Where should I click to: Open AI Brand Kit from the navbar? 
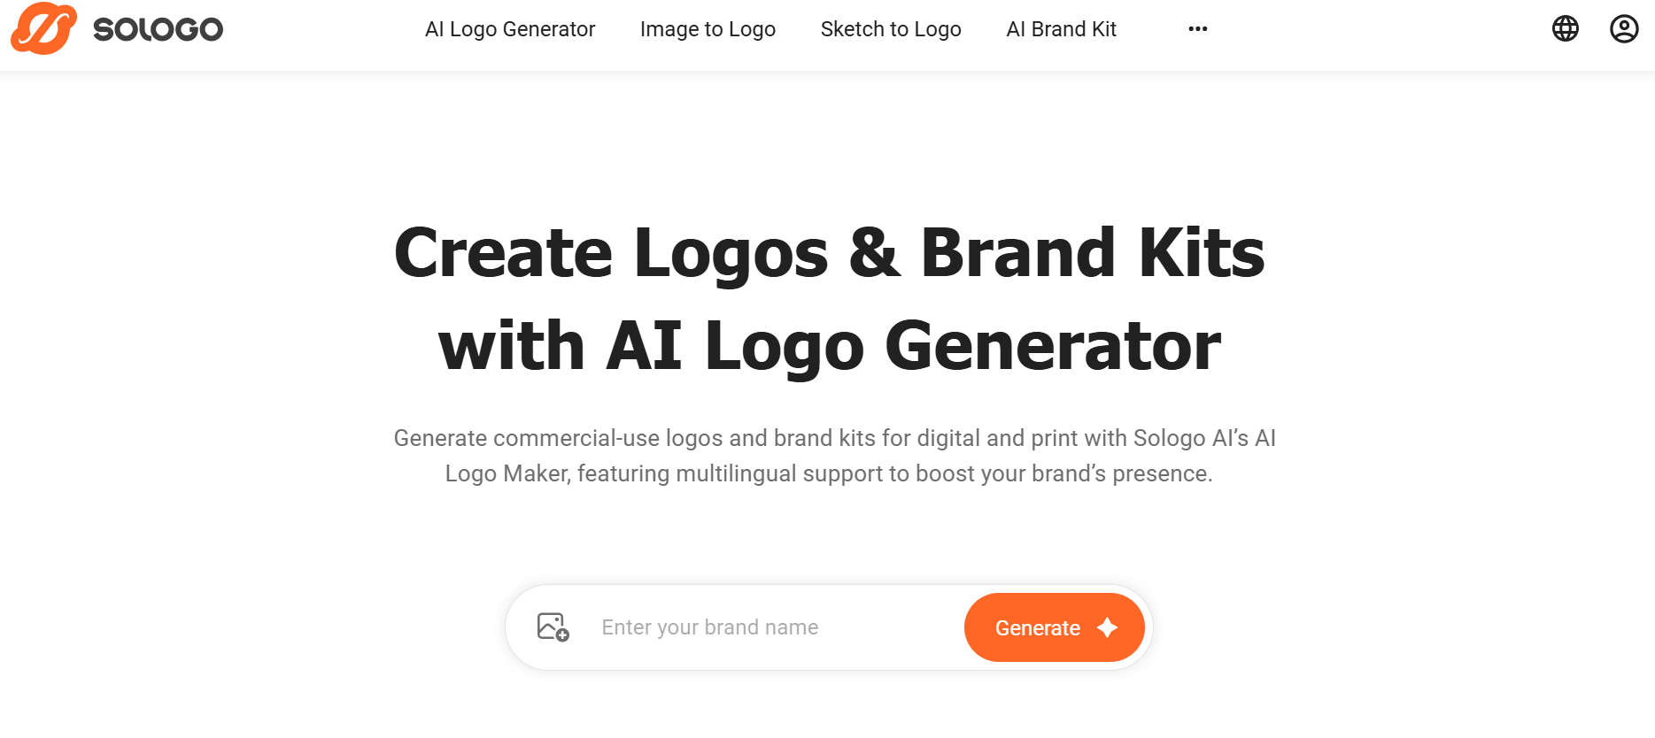pyautogui.click(x=1061, y=29)
